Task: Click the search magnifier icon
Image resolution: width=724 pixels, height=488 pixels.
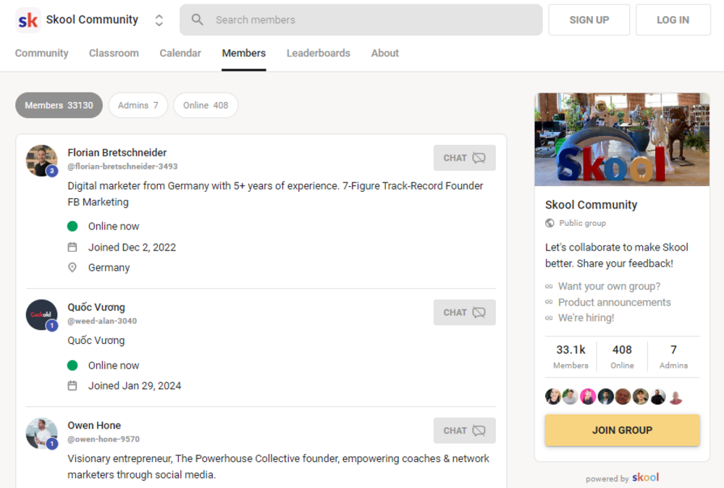Action: tap(197, 20)
